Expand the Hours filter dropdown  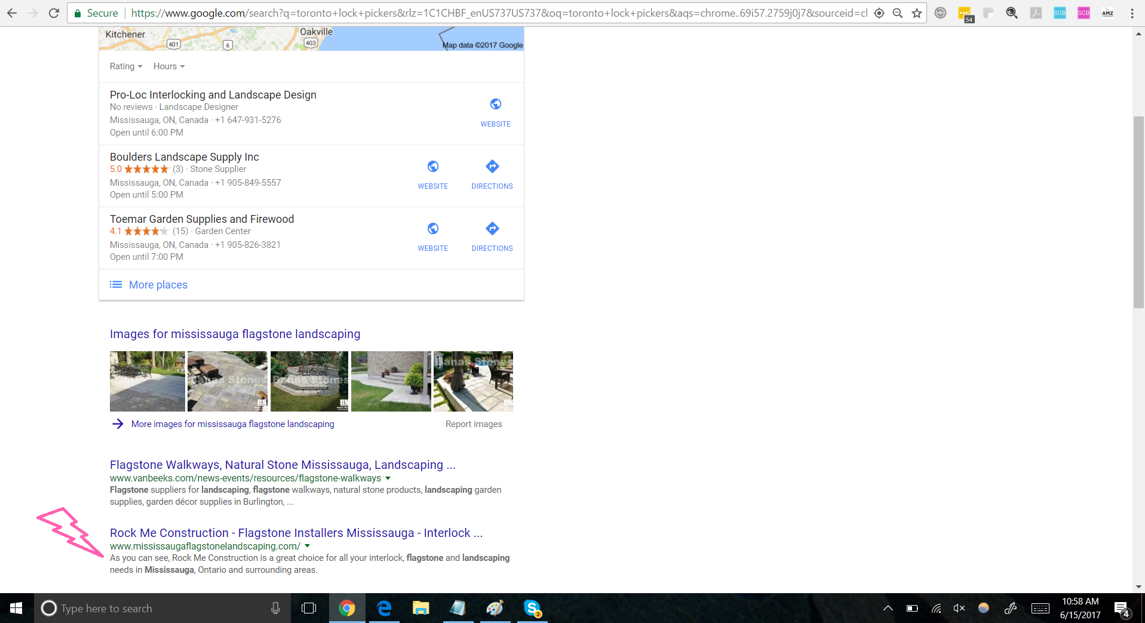[x=169, y=66]
